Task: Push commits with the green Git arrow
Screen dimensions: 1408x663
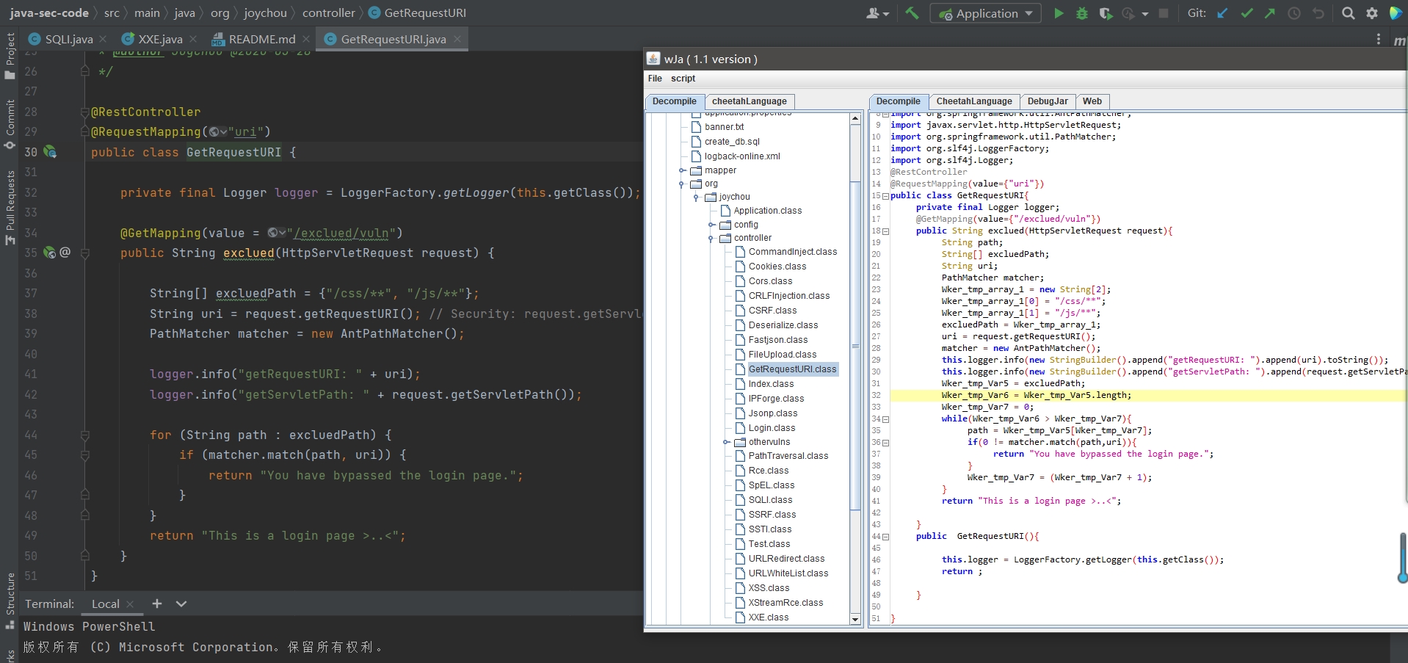Action: point(1270,13)
